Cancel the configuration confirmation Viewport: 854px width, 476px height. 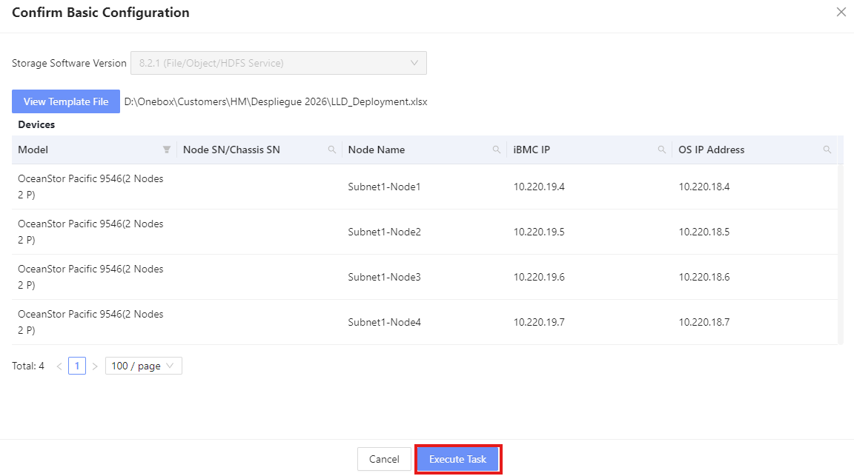384,459
